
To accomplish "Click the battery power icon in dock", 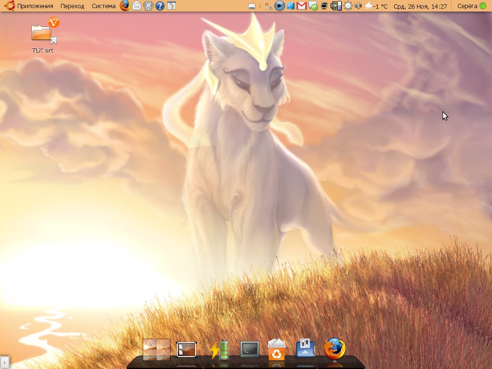I will (x=220, y=349).
